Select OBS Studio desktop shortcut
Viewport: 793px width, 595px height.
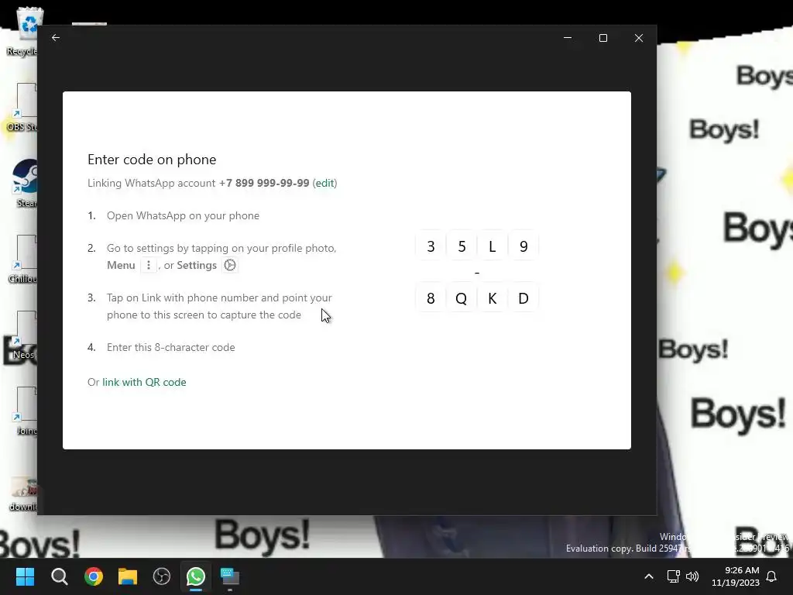pos(22,107)
